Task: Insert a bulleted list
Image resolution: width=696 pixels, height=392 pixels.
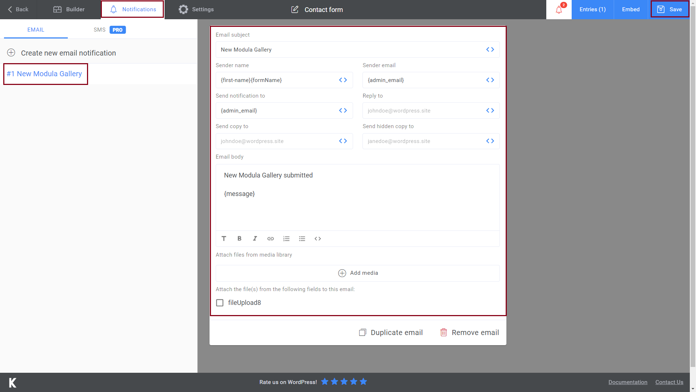Action: coord(302,238)
